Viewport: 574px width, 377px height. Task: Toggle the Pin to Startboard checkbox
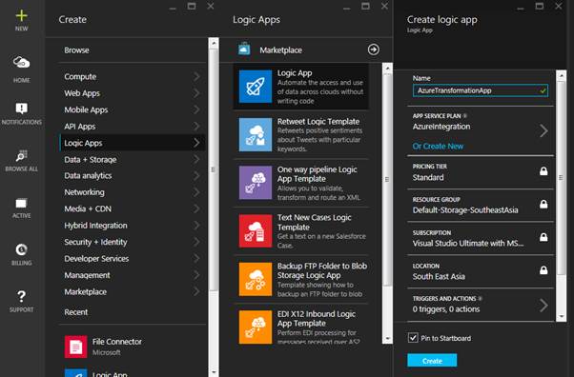413,338
